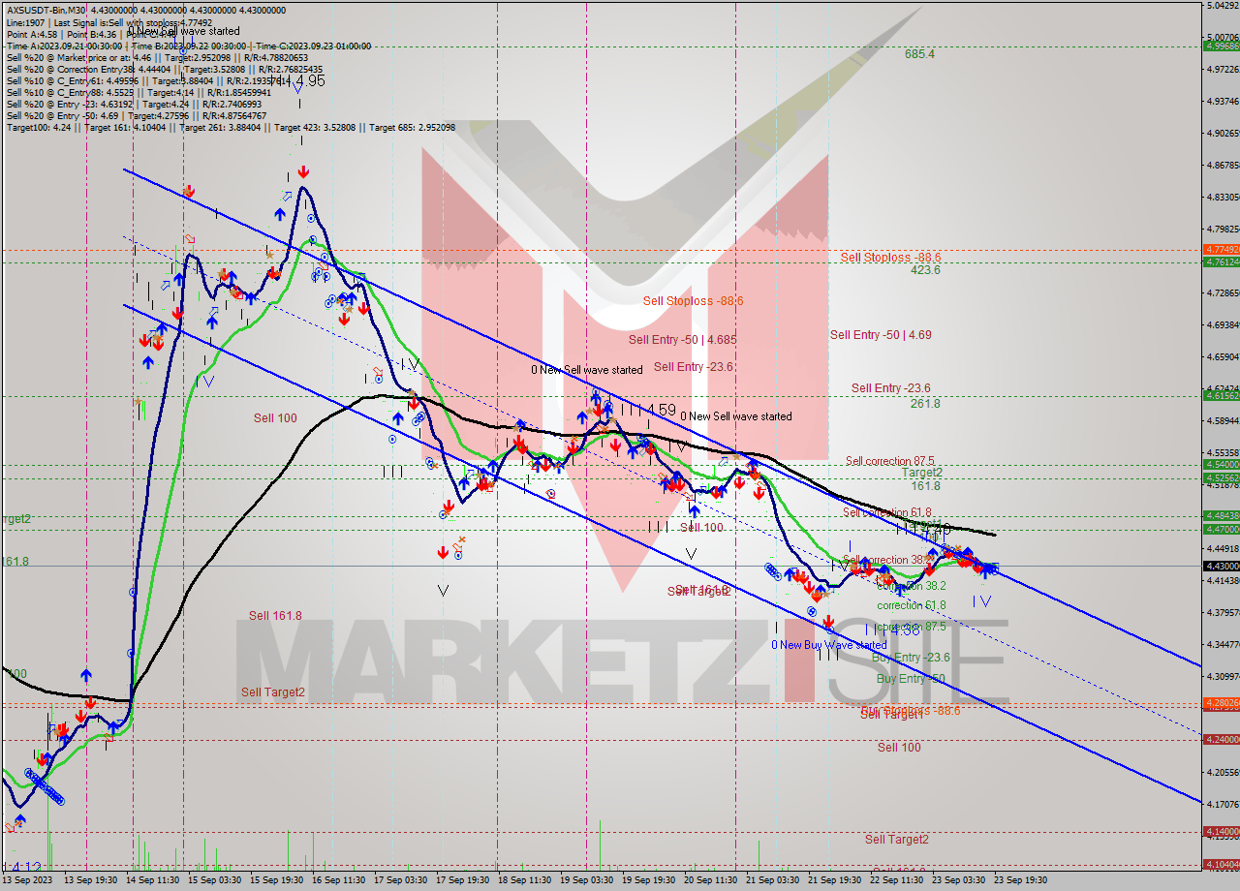Click the orange 4.7749 stoploss price tag
1240x891 pixels.
tap(1221, 250)
